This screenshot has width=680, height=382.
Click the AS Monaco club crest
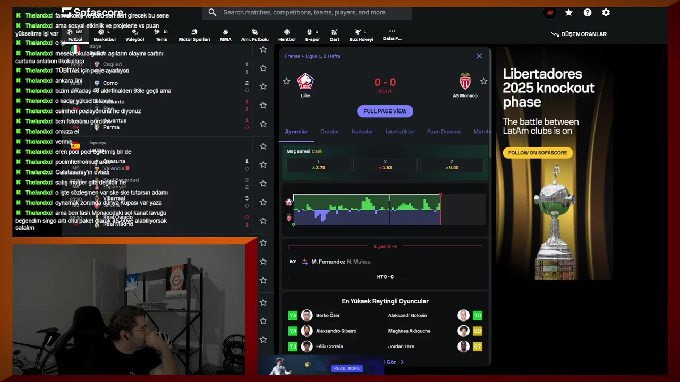pyautogui.click(x=465, y=82)
